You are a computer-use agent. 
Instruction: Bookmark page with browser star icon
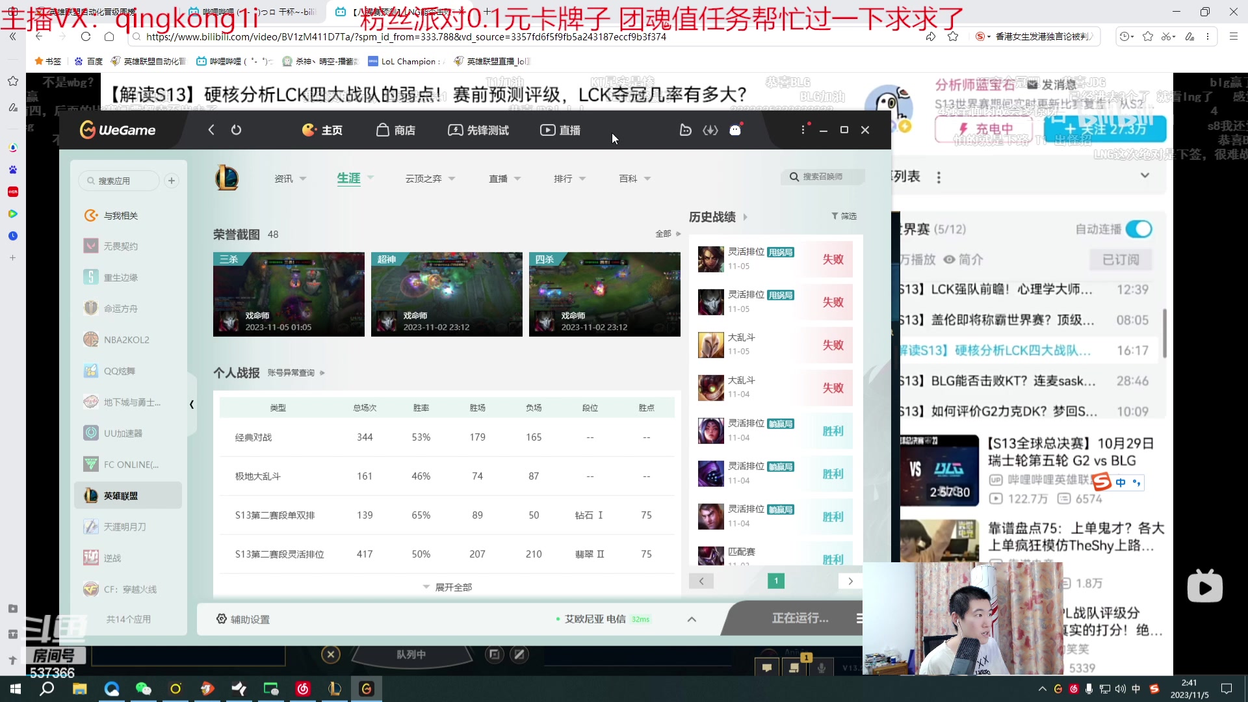953,36
